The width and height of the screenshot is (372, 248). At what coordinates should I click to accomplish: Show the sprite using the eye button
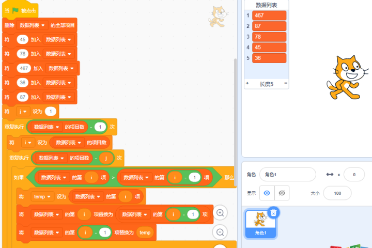click(267, 193)
